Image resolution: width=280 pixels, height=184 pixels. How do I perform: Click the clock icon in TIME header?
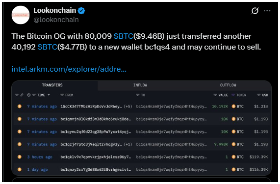coord(29,95)
